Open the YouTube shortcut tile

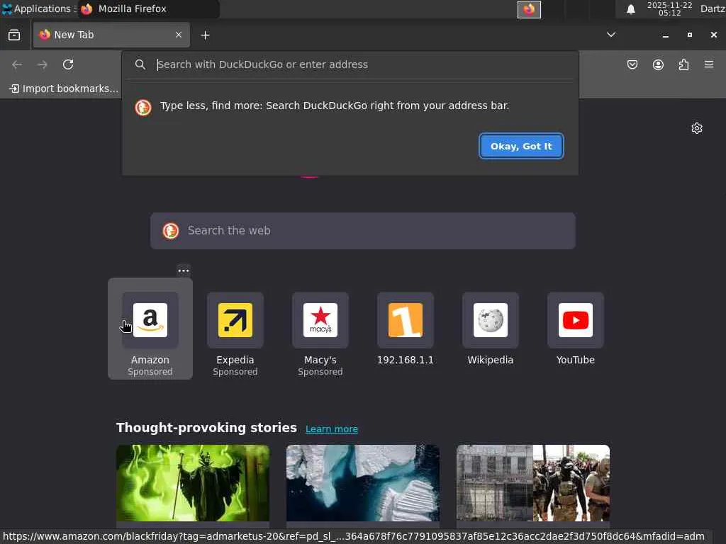[x=576, y=329]
